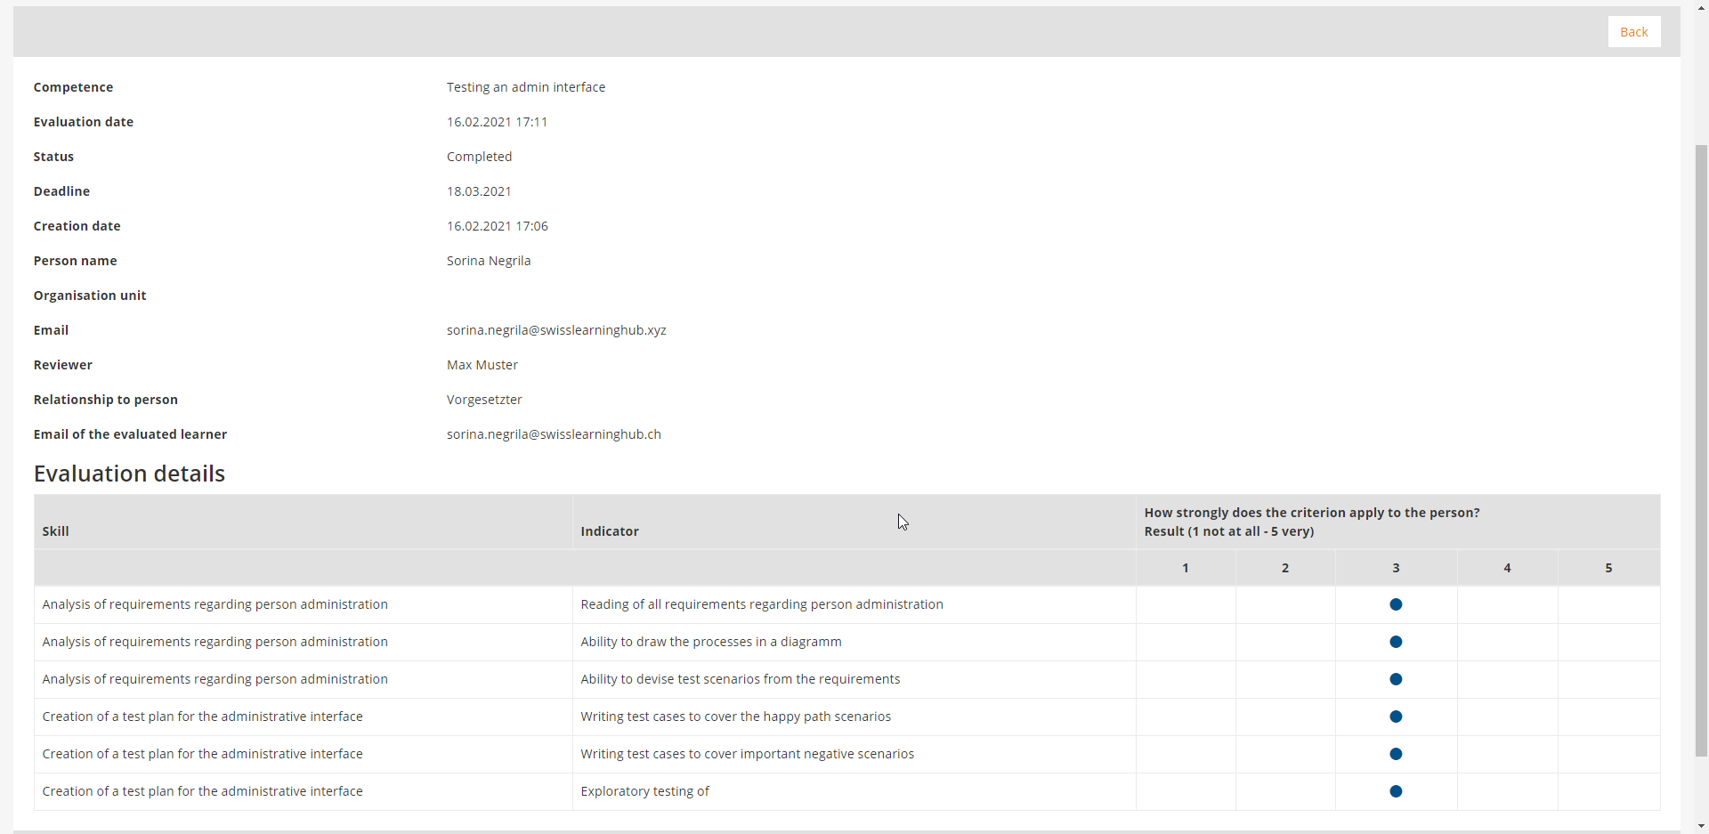The width and height of the screenshot is (1709, 834).
Task: Click the Evaluation details heading
Action: 129,474
